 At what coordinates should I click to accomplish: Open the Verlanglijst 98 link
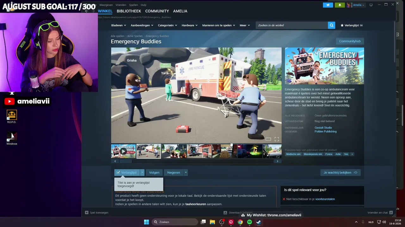click(x=352, y=25)
